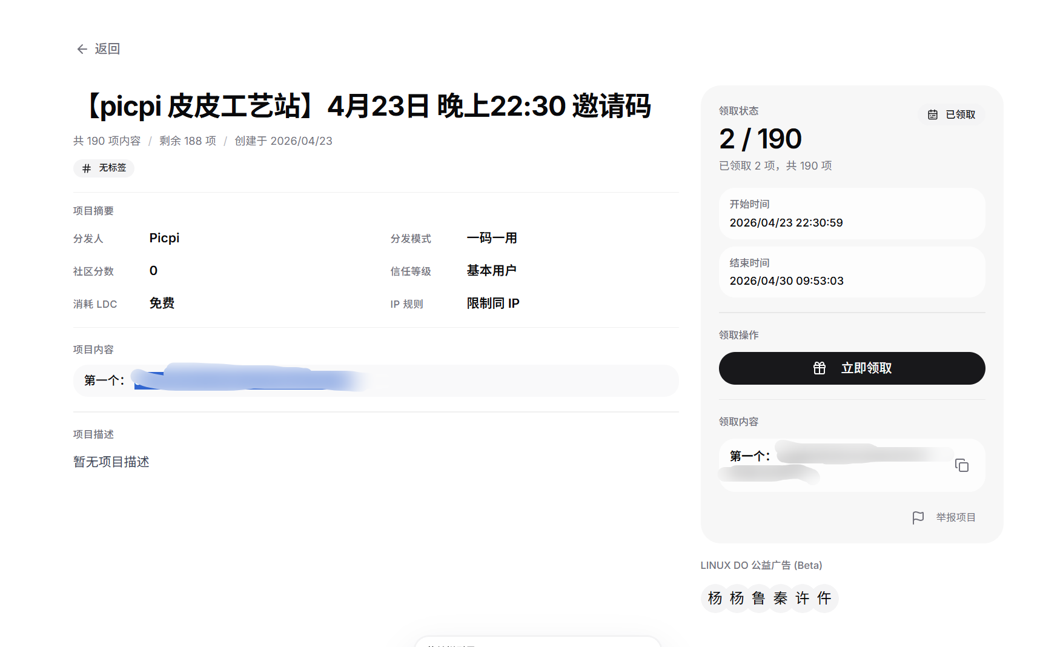1040x647 pixels.
Task: Report the project via the 举报项目 flag
Action: point(944,517)
